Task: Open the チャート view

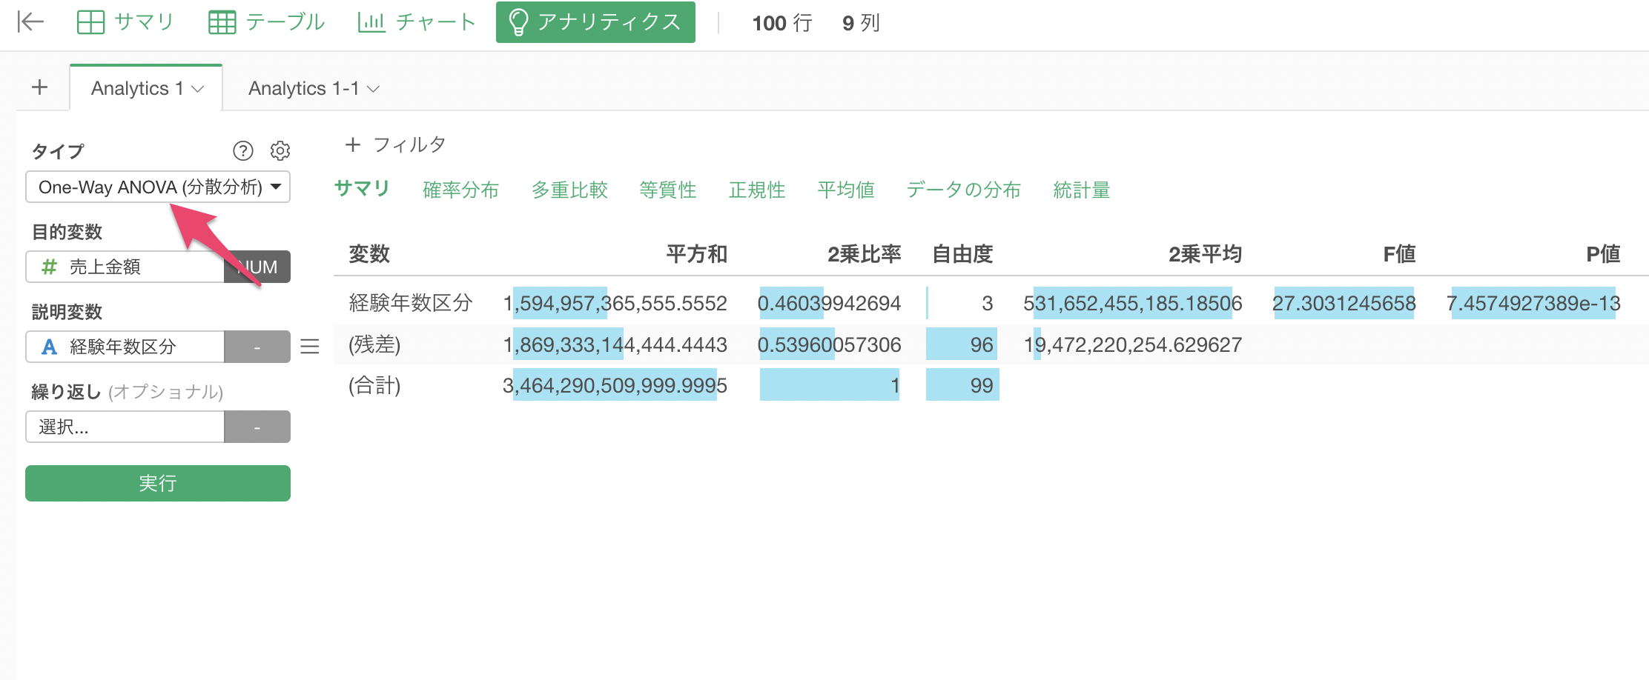Action: tap(417, 22)
